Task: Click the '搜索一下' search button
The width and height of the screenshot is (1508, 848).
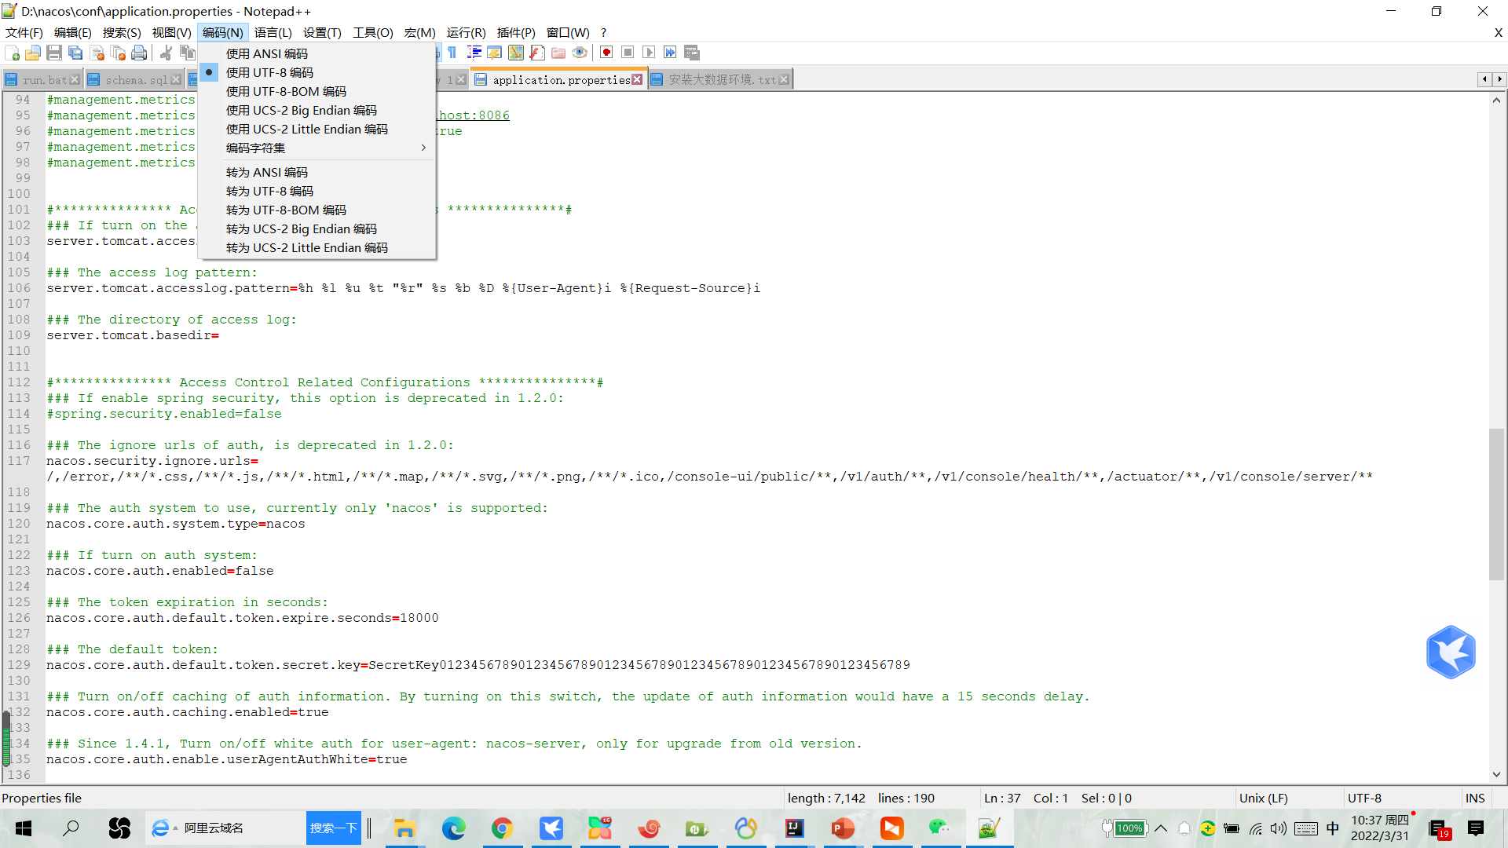Action: 333,828
